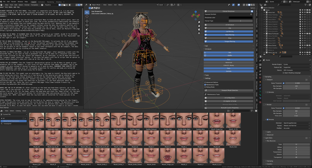The width and height of the screenshot is (312, 168).
Task: Select the Cursor tool in viewport toolbar
Action: (87, 17)
